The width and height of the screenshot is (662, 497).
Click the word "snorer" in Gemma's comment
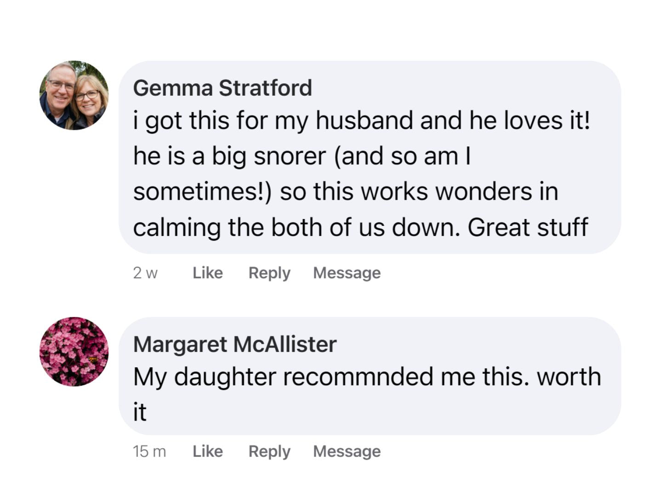coord(290,156)
